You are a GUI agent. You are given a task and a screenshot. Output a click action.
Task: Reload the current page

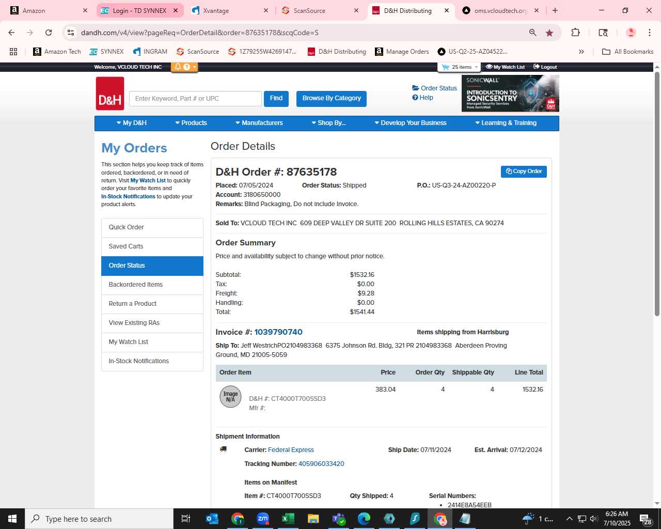click(x=49, y=33)
